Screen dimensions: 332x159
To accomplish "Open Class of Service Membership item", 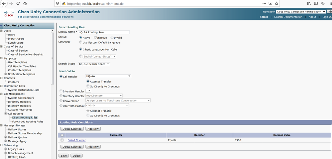I will pos(25,55).
